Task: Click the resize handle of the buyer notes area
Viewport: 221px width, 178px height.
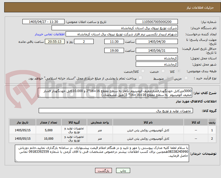Action: coord(16,161)
